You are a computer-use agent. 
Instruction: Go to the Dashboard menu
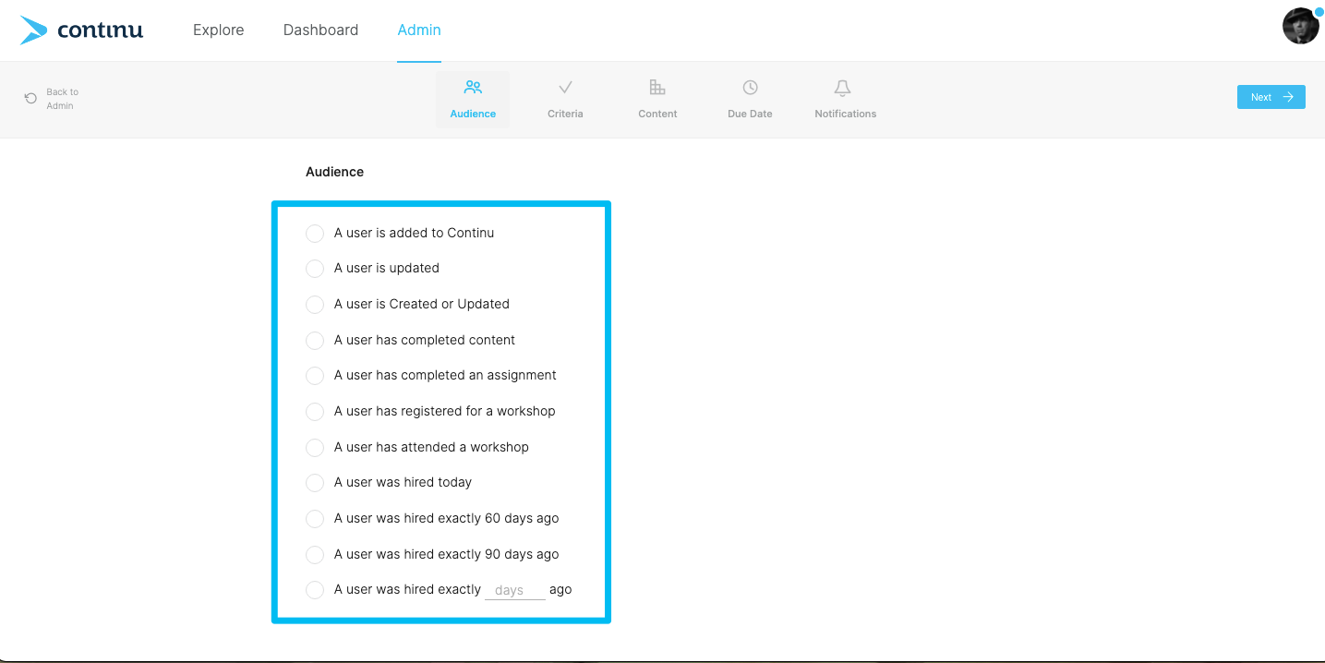320,30
